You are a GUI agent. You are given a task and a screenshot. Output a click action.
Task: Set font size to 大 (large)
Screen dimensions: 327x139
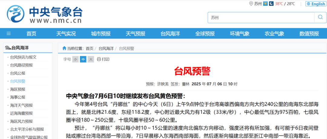[x=91, y=59]
